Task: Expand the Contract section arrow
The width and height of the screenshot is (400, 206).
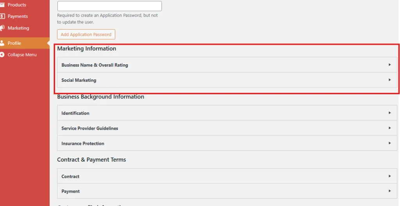Action: [389, 176]
